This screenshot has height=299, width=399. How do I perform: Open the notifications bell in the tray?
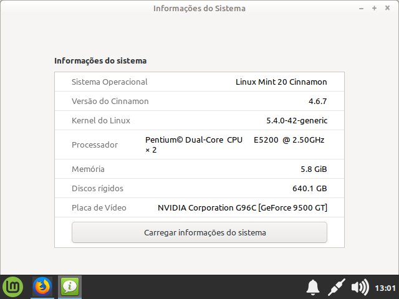click(x=313, y=287)
